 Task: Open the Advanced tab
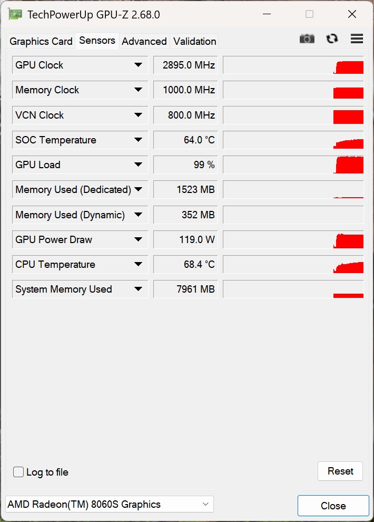click(x=144, y=41)
